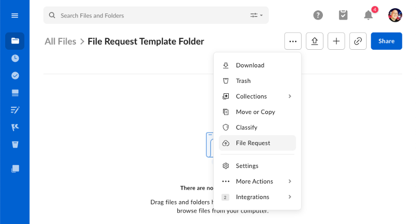Focus the Search Files and Folders field
Image resolution: width=416 pixels, height=224 pixels.
point(156,16)
